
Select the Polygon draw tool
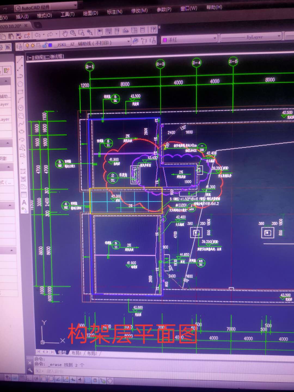tap(20, 84)
